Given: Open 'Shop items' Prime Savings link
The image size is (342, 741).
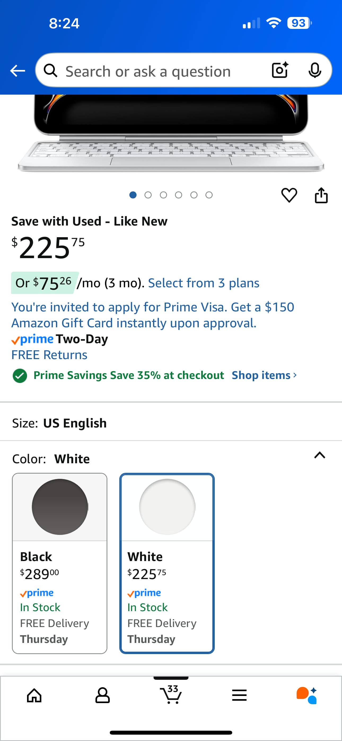Looking at the screenshot, I should 264,375.
